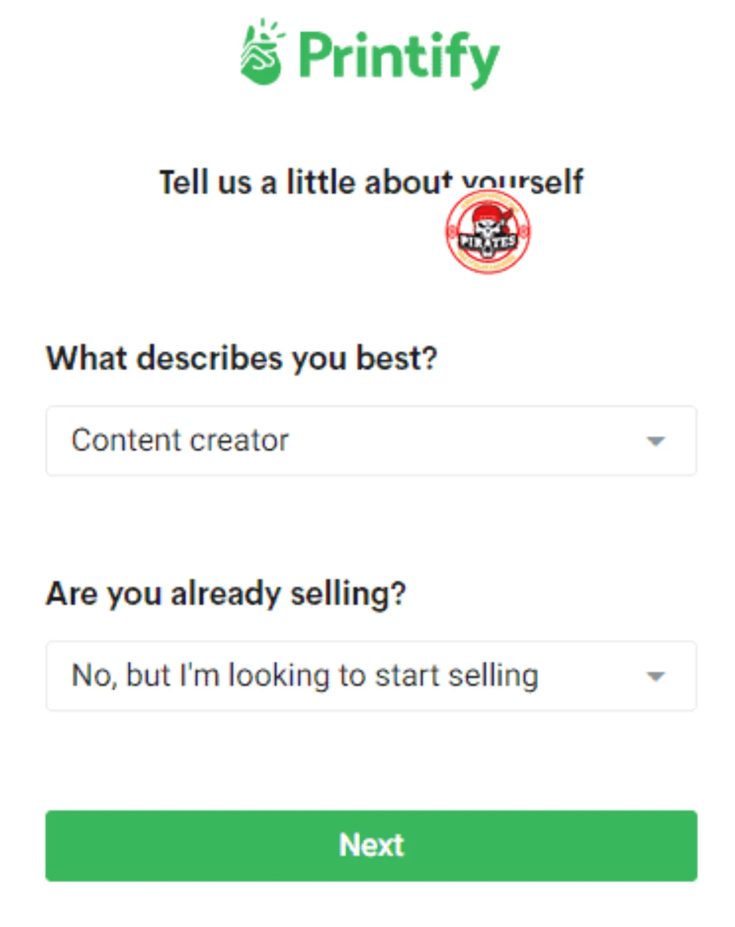Click the PIRATES banner text inside the badge
This screenshot has height=927, width=735.
488,242
